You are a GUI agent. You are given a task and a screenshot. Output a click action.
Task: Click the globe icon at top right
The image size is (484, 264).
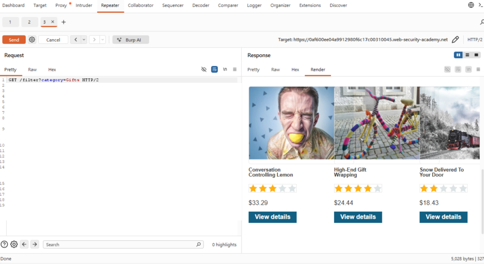point(471,5)
